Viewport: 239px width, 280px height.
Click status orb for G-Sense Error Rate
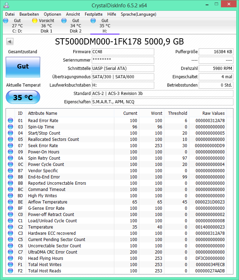click(10, 208)
